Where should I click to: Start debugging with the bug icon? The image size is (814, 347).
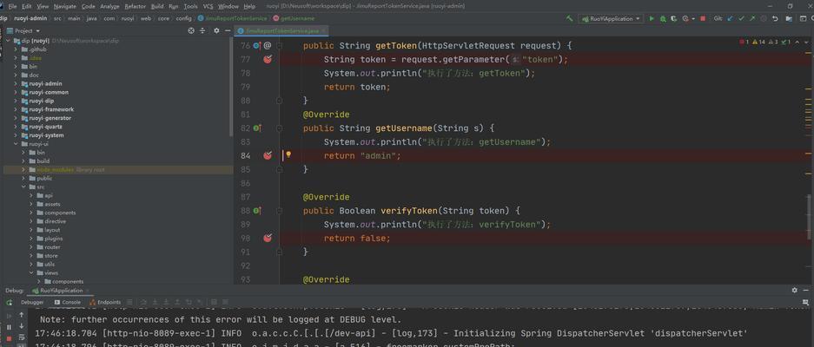tap(663, 19)
